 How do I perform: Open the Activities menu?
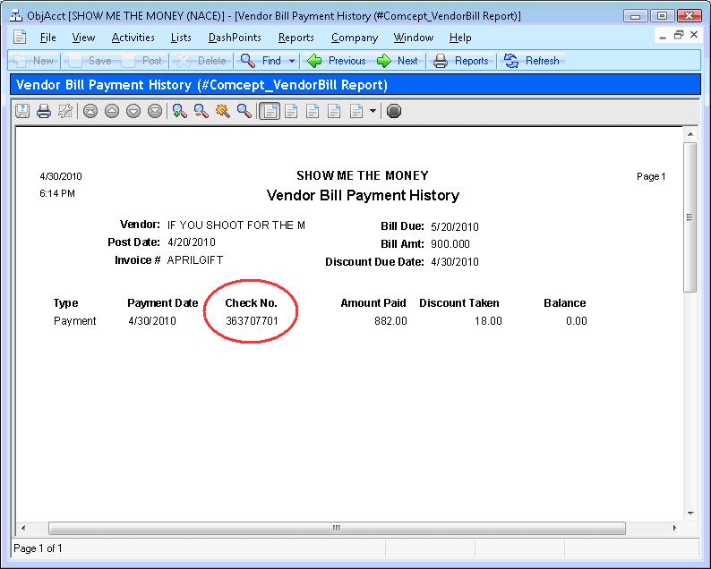[x=133, y=38]
